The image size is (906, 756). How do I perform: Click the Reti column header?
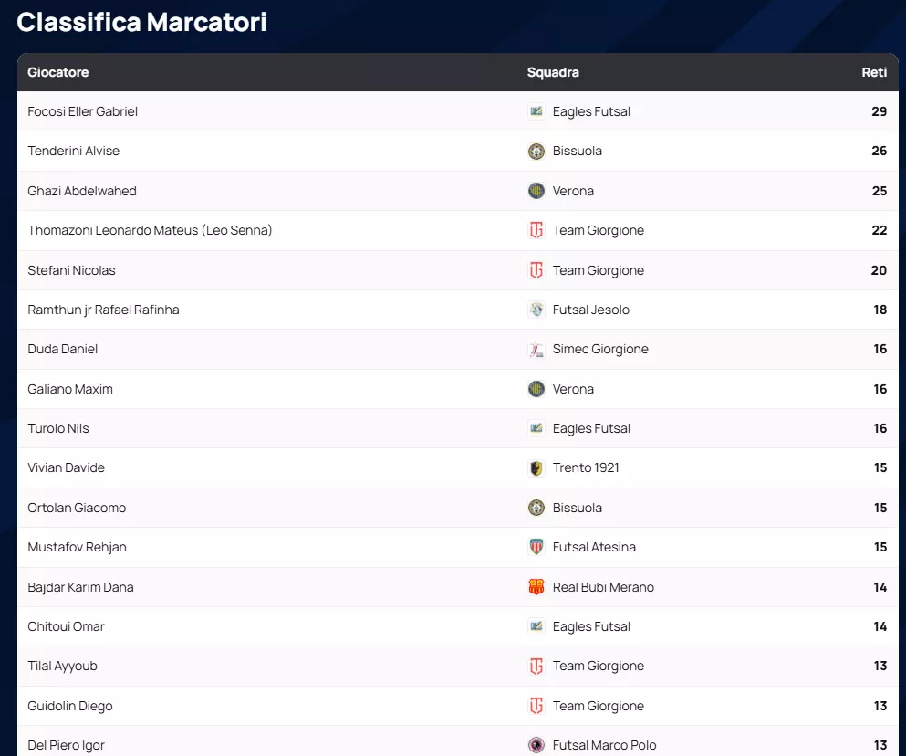click(x=873, y=72)
